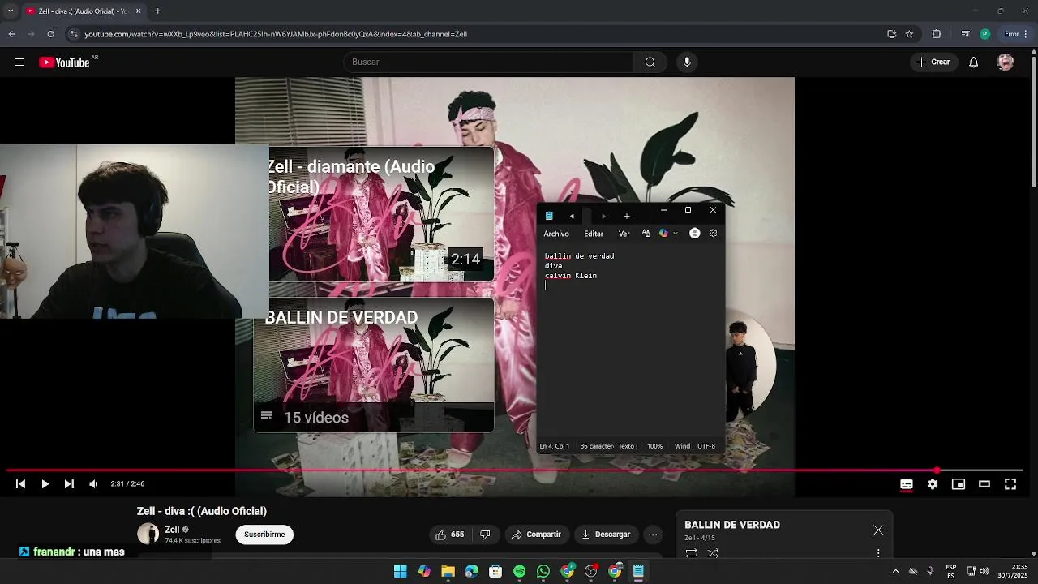Open the YouTube account avatar menu
Viewport: 1038px width, 584px height.
point(1006,62)
